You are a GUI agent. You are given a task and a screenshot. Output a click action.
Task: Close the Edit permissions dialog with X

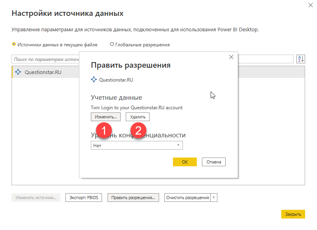(x=231, y=57)
